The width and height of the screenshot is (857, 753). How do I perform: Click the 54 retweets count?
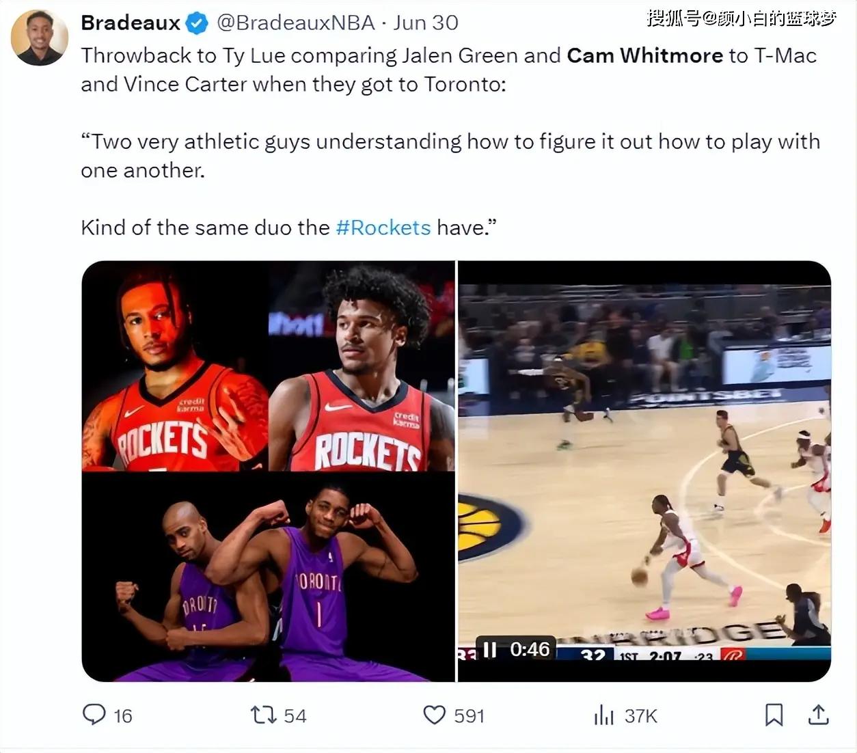(x=295, y=716)
